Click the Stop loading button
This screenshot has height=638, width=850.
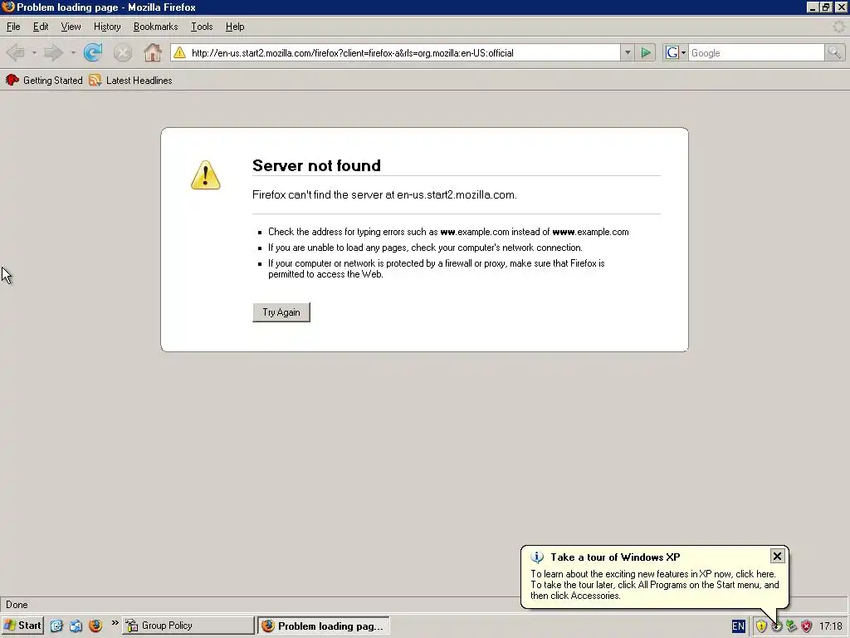(x=123, y=52)
